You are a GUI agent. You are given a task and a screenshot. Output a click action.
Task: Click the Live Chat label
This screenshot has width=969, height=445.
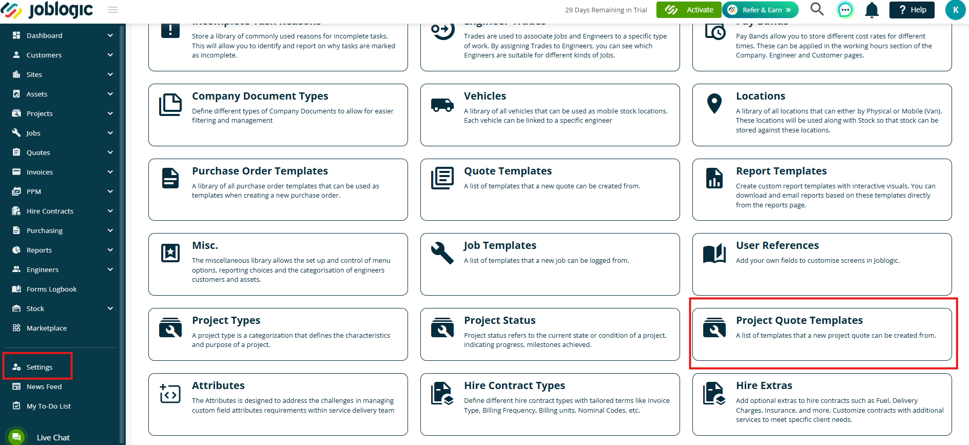coord(53,437)
